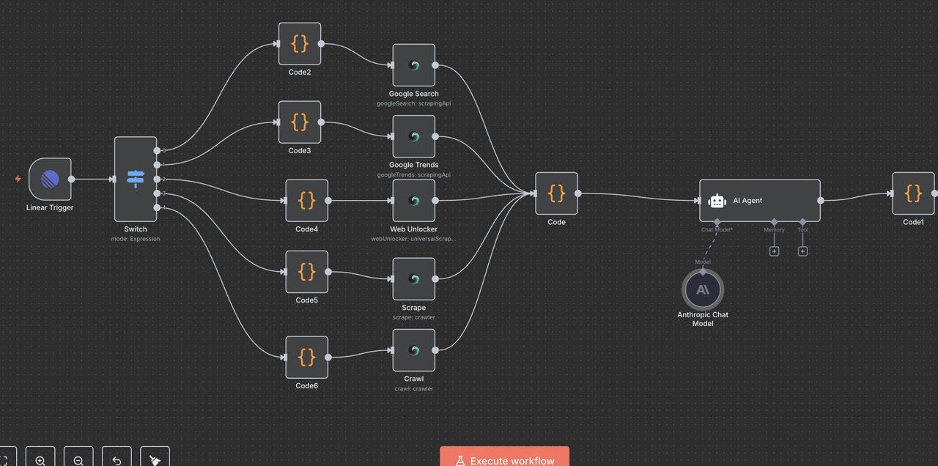
Task: Open the Google Search scraping node
Action: [x=414, y=65]
